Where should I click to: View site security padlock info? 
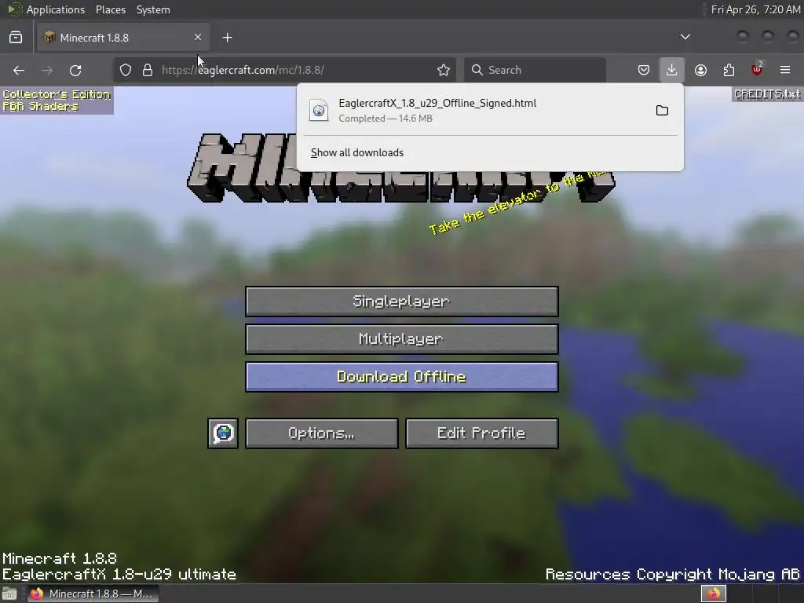[148, 70]
